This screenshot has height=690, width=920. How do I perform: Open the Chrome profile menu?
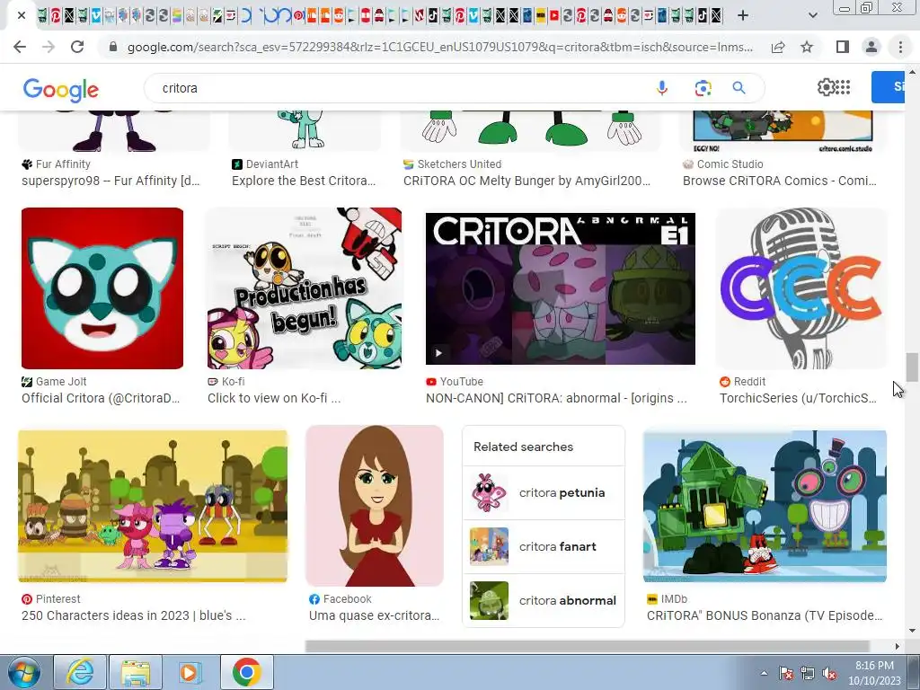pyautogui.click(x=871, y=47)
